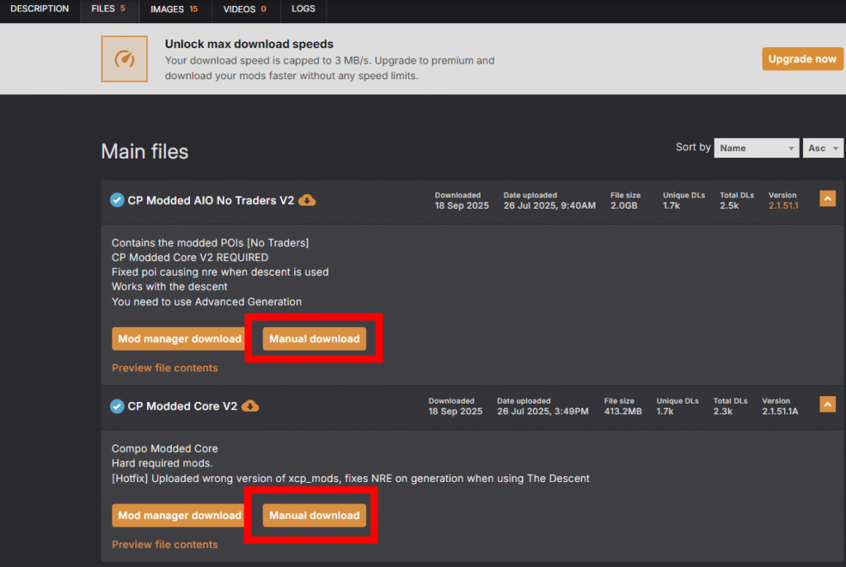View the Logs tab
Screen dimensions: 846x567
[303, 9]
